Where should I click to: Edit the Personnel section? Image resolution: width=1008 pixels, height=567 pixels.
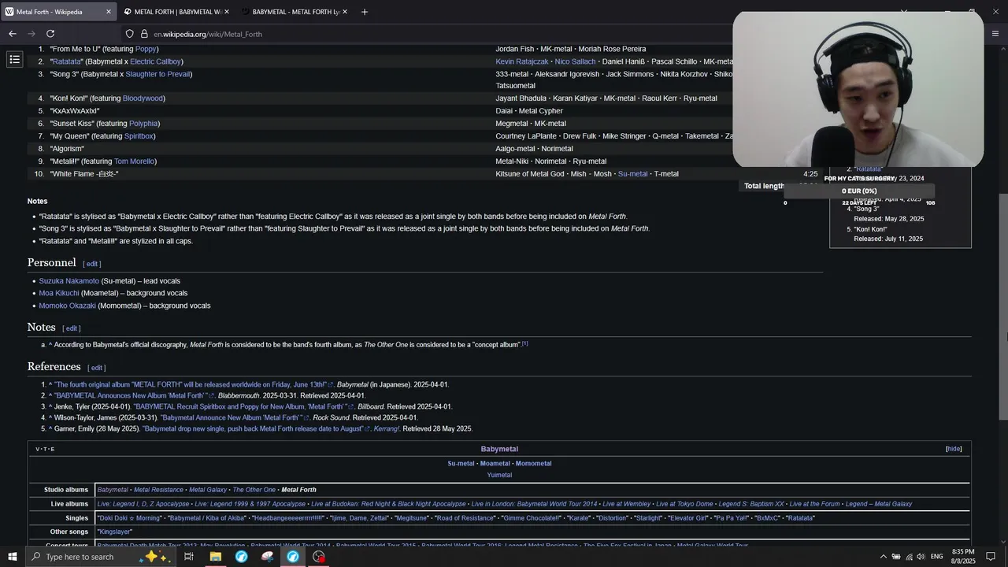[92, 264]
